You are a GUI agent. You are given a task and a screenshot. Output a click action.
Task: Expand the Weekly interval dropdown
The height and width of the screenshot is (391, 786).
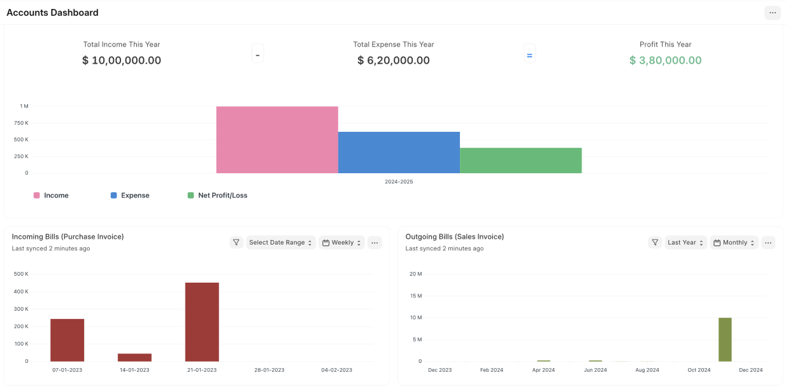tap(342, 243)
